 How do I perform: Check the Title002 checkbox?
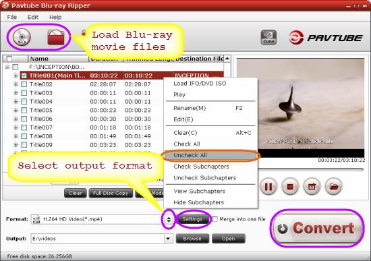pos(24,84)
